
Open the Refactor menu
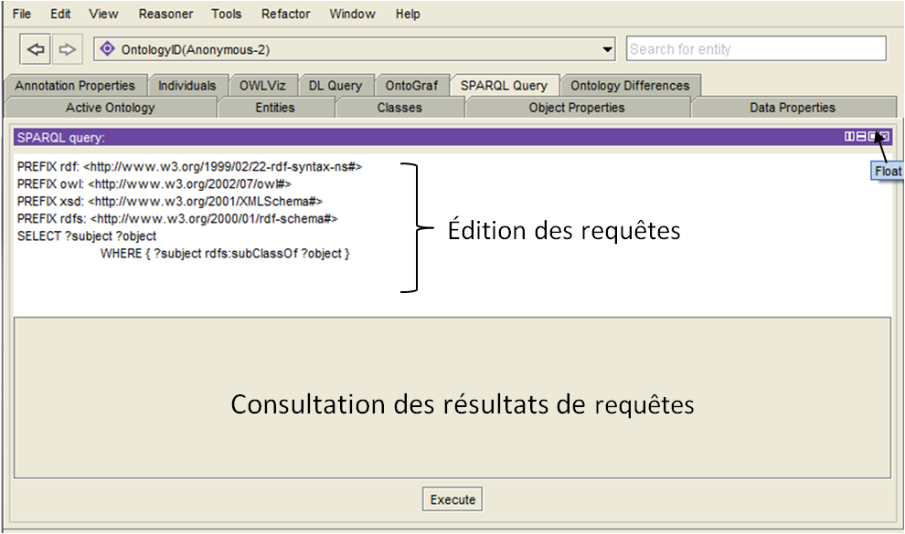285,14
